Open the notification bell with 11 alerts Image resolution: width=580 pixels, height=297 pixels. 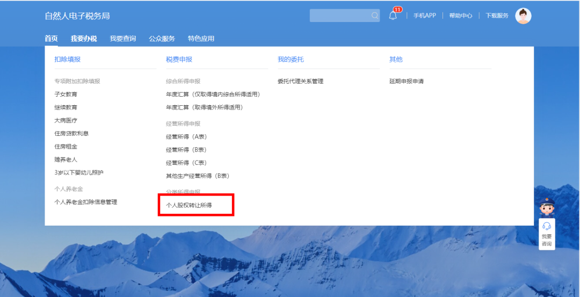(393, 16)
